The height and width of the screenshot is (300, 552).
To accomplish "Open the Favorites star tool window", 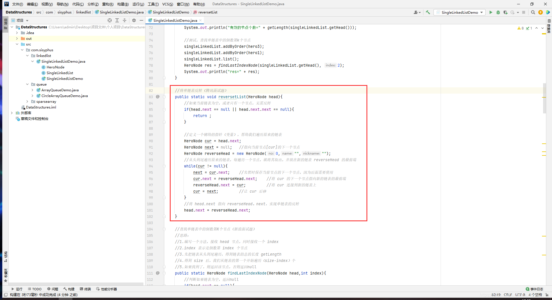I will point(5,276).
